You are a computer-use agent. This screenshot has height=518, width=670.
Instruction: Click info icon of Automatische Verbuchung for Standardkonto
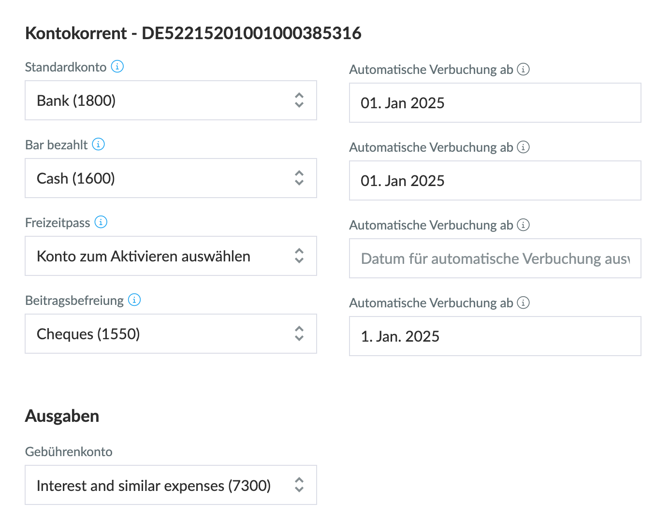pyautogui.click(x=524, y=69)
